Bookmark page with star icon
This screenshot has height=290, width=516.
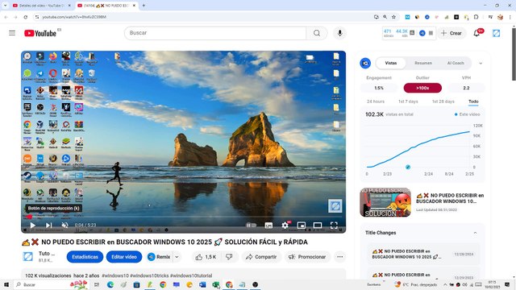[393, 17]
